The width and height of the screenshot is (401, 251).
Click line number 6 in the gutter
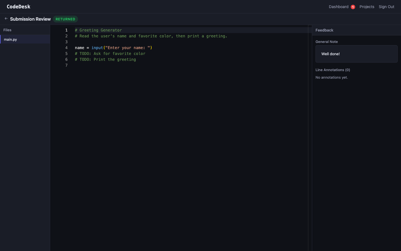pyautogui.click(x=66, y=60)
